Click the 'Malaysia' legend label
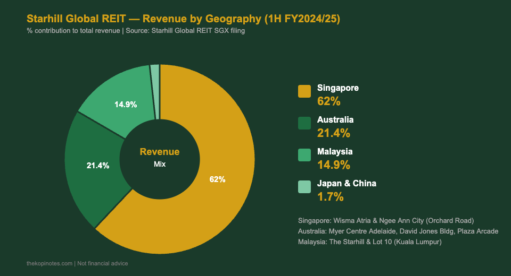The height and width of the screenshot is (276, 511). (x=335, y=151)
